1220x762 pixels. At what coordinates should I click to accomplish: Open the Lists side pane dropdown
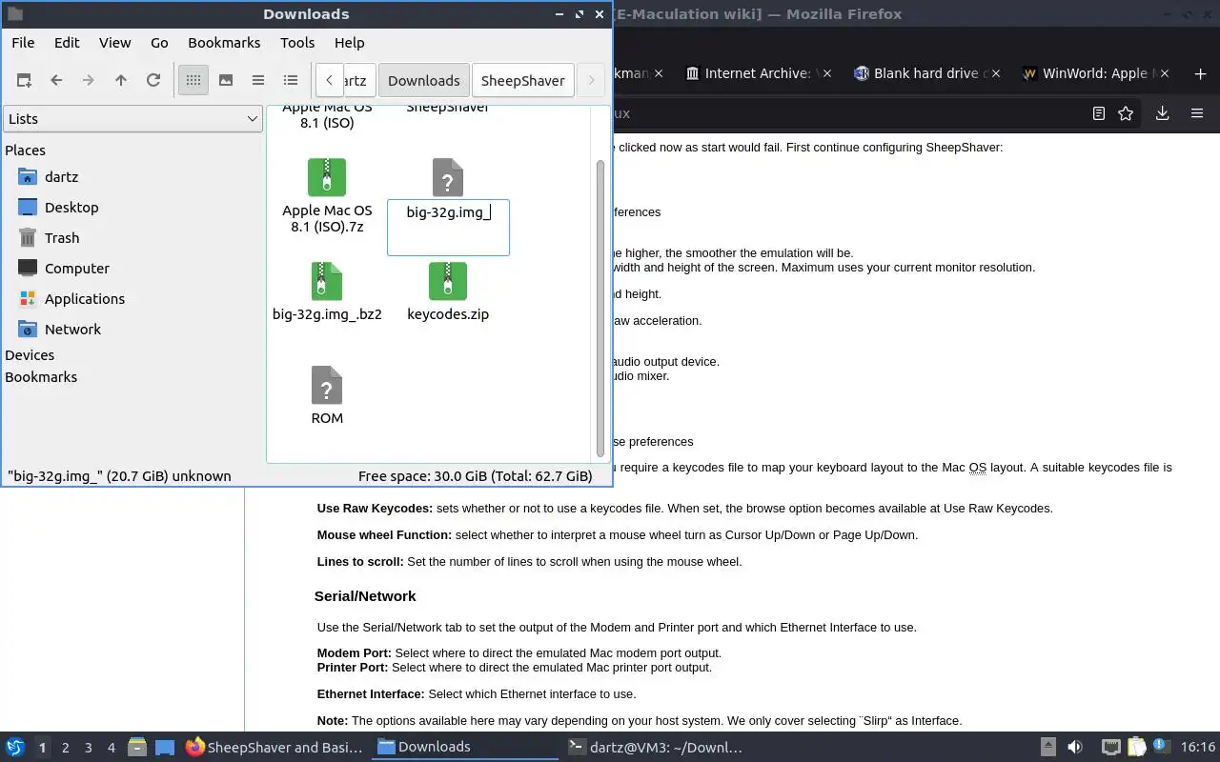(x=132, y=119)
